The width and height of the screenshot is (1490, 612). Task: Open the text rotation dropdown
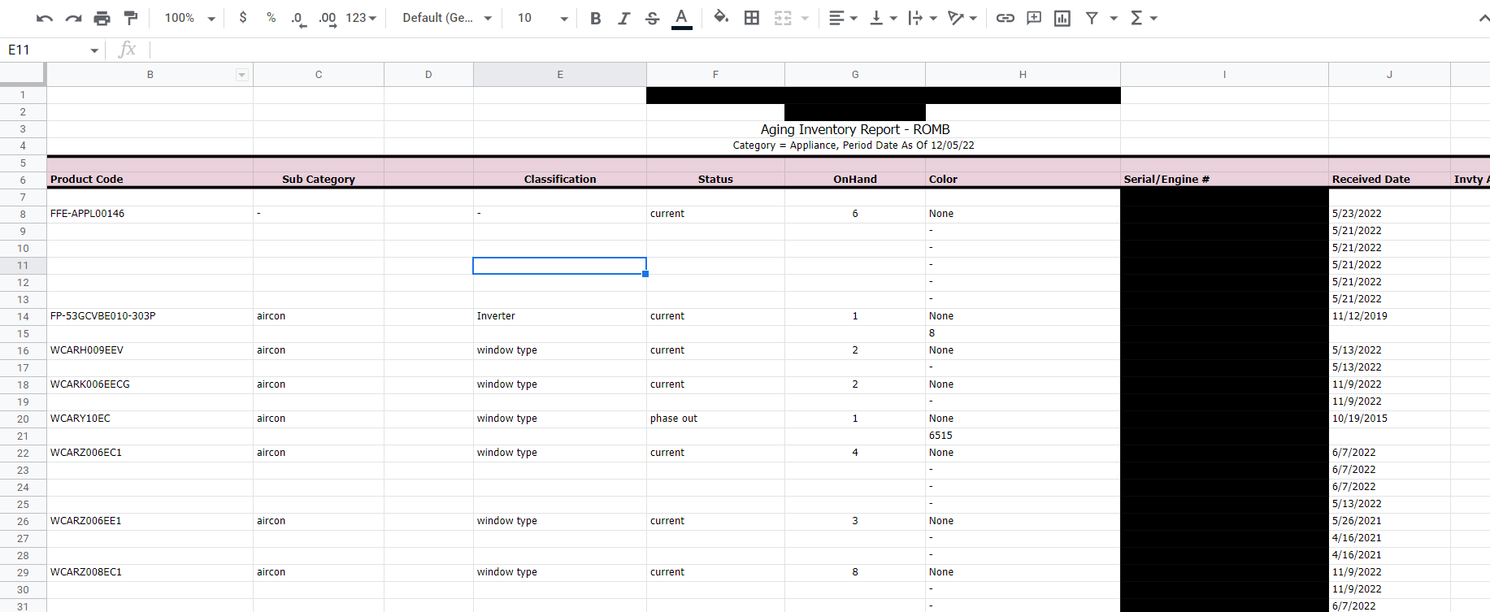tap(962, 18)
